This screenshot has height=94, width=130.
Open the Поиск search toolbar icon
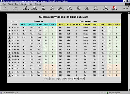coord(52,8)
